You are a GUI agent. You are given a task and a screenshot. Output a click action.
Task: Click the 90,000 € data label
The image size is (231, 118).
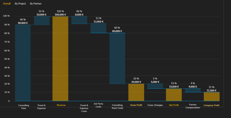coord(23,23)
